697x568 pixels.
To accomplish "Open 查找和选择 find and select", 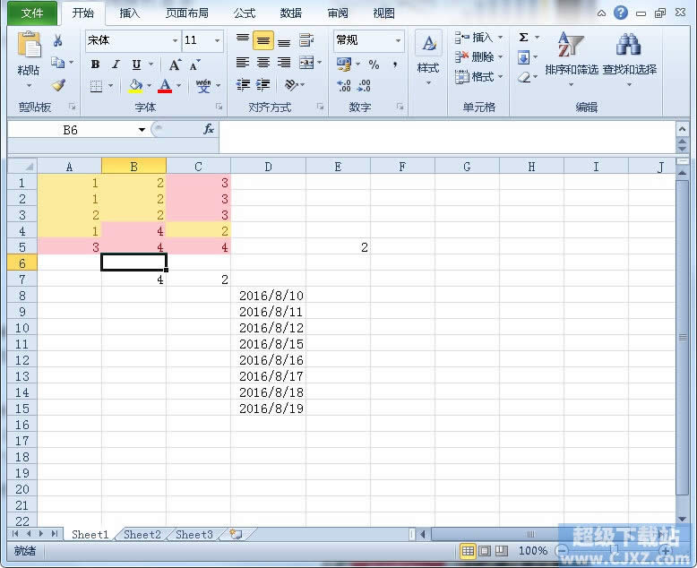I will point(630,57).
